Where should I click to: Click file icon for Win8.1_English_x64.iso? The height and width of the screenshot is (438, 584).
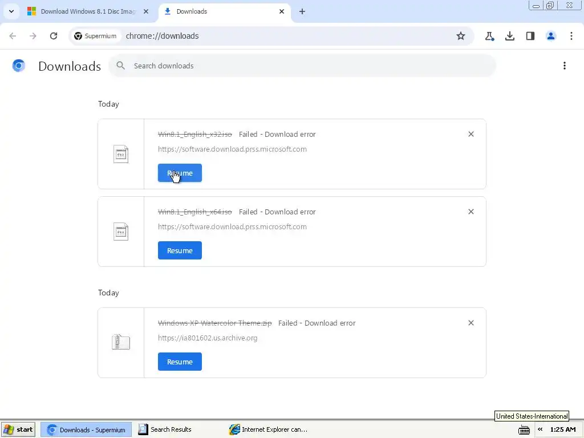tap(121, 232)
